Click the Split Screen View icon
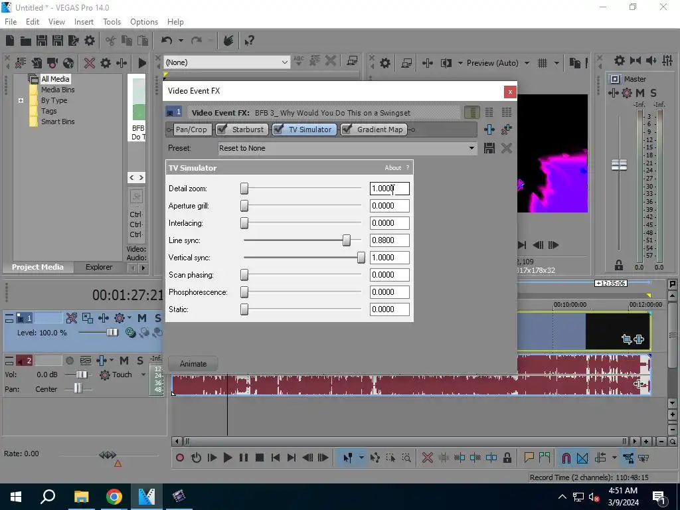This screenshot has height=510, width=680. [446, 63]
